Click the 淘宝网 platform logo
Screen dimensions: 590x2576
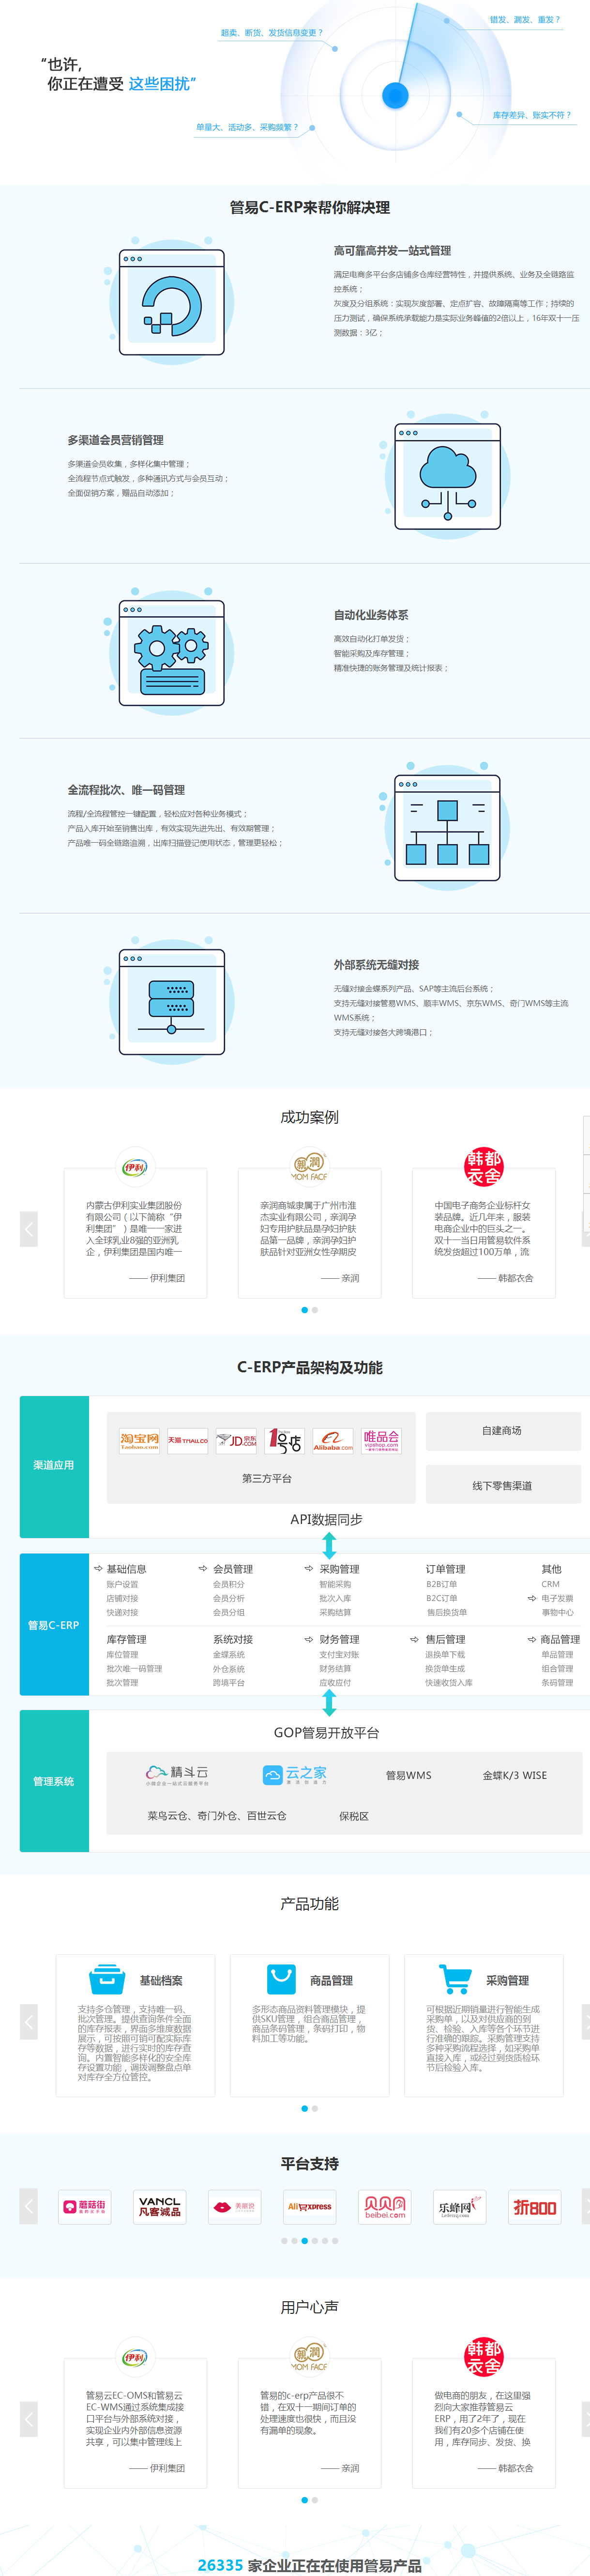click(140, 1440)
